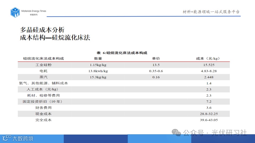
Task: Click the 单价 column header
Action: pyautogui.click(x=156, y=58)
